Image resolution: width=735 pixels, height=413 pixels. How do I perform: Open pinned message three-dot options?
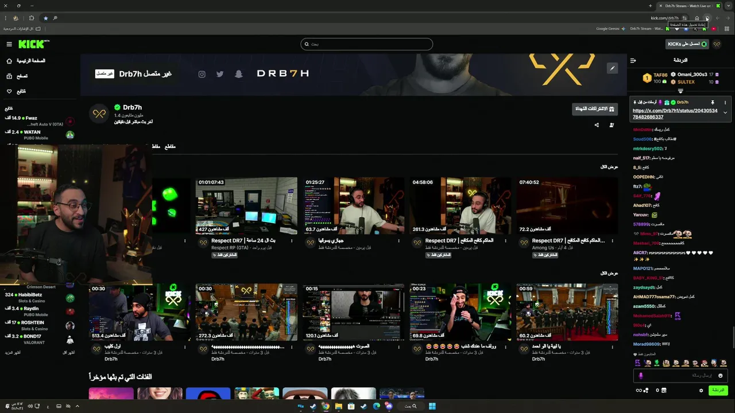[x=725, y=102]
